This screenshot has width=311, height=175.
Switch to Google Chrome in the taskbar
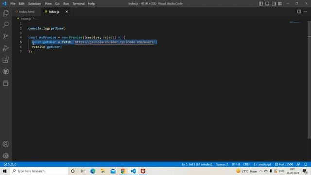point(123,171)
